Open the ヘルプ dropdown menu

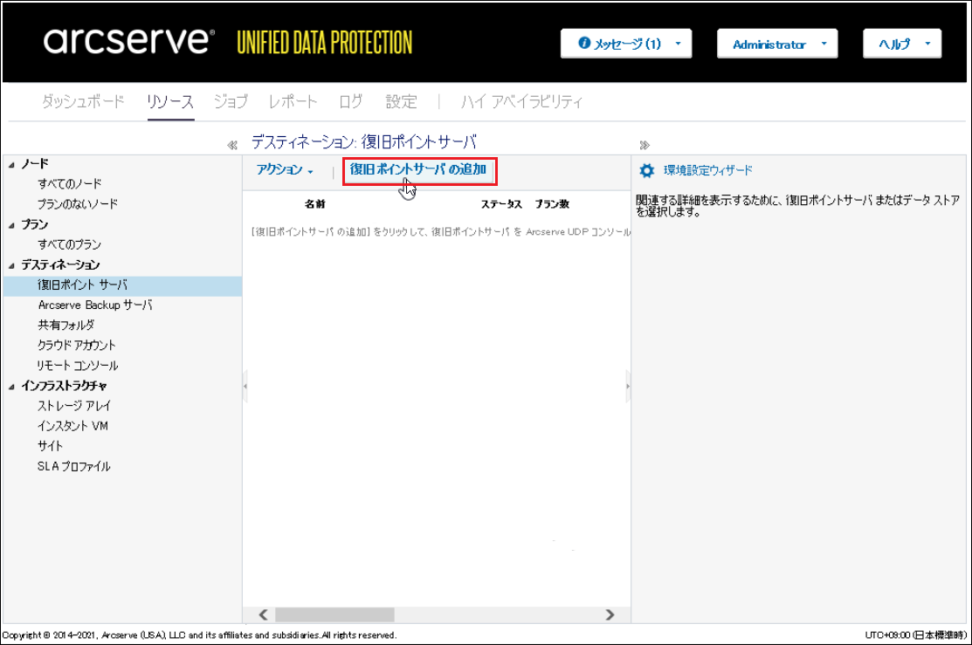pos(902,44)
